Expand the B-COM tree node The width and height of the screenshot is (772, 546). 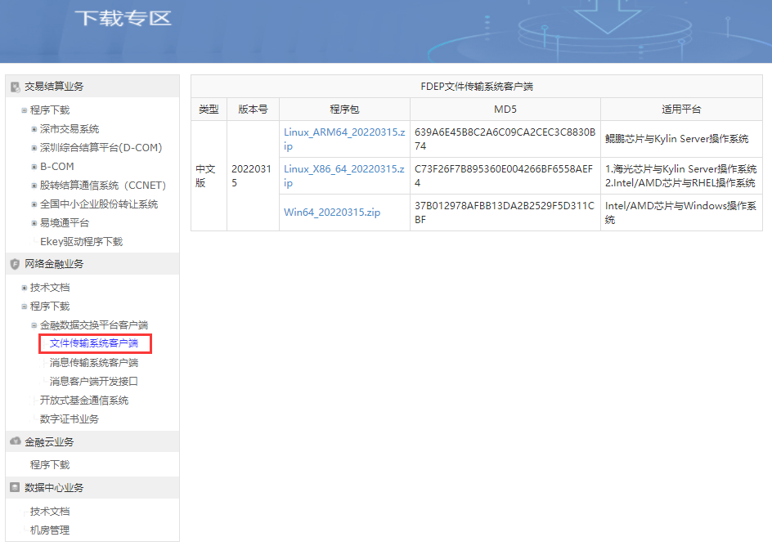34,167
